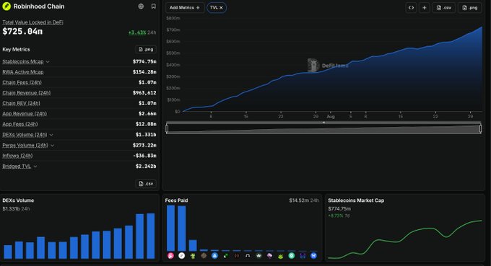Click the Chain Revenue (24h) metric label

click(x=26, y=93)
